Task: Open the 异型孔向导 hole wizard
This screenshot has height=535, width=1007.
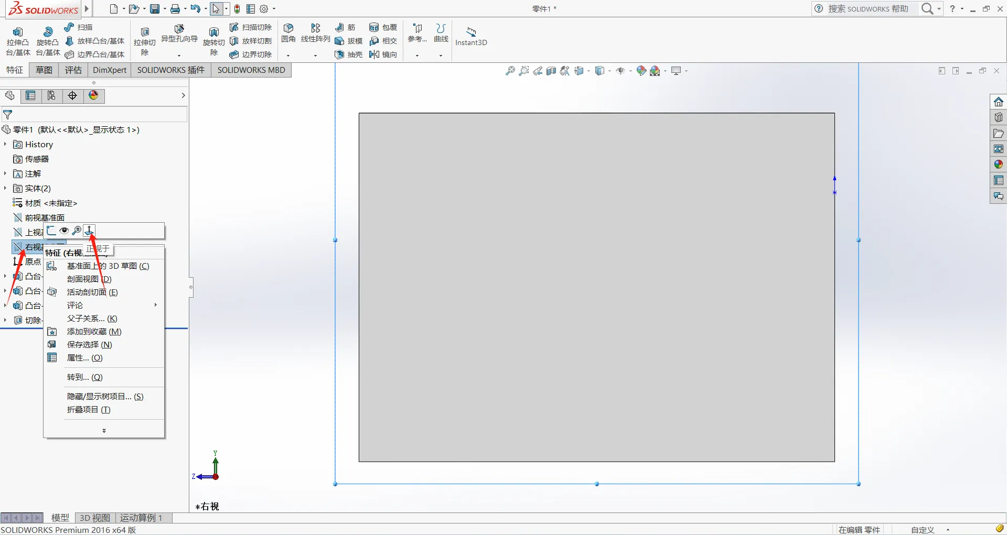Action: tap(179, 33)
